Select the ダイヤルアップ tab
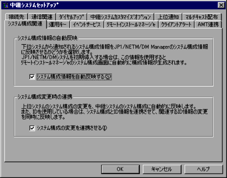The image size is (227, 178). tap(72, 17)
